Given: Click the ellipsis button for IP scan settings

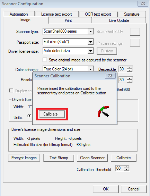Looking at the screenshot, I should [135, 43].
